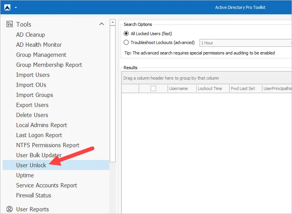
Task: Click the group-by column header drop area
Action: tap(206, 78)
